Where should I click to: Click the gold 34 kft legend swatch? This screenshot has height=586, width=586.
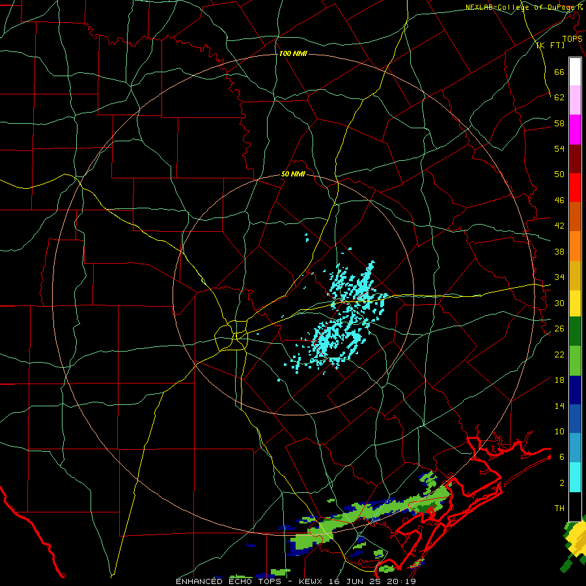point(575,276)
